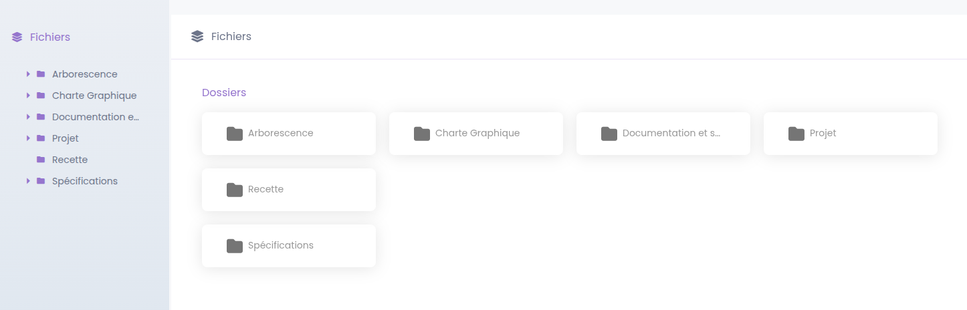Click the Arborescence folder icon in sidebar

[x=41, y=74]
